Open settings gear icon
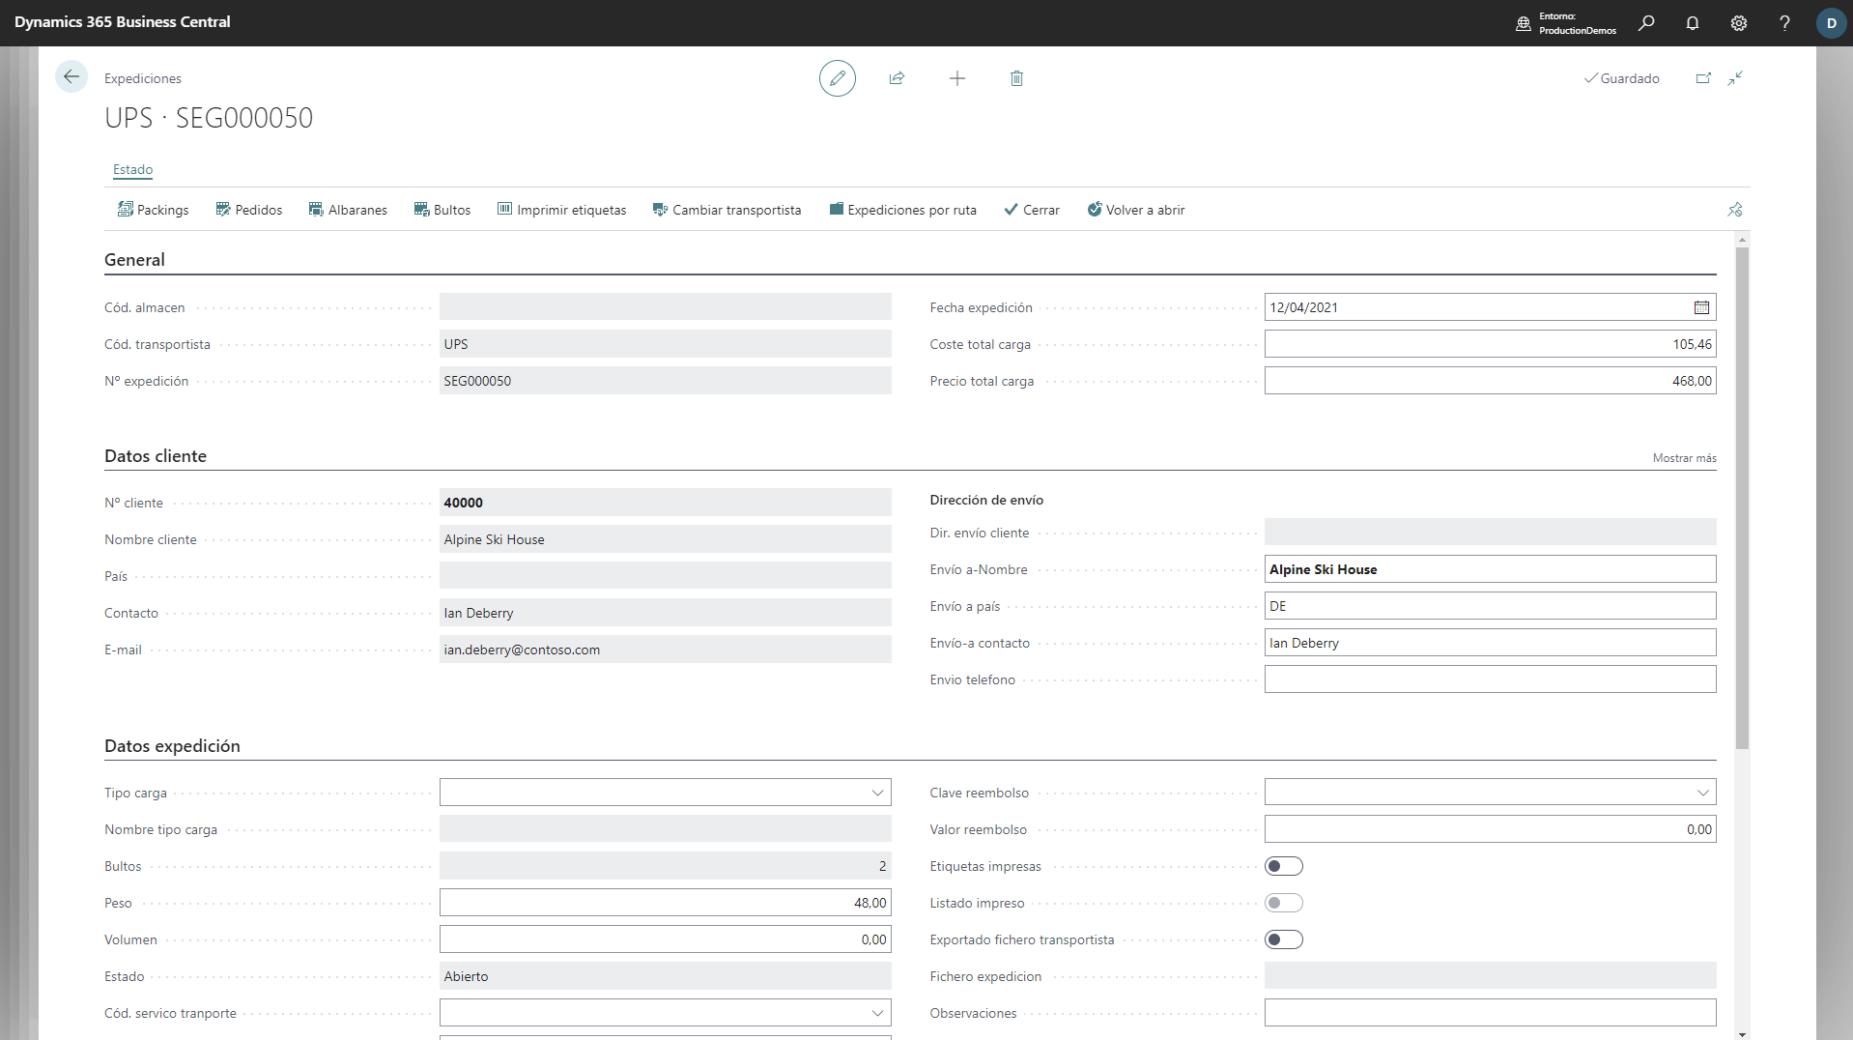The height and width of the screenshot is (1040, 1853). pos(1739,23)
